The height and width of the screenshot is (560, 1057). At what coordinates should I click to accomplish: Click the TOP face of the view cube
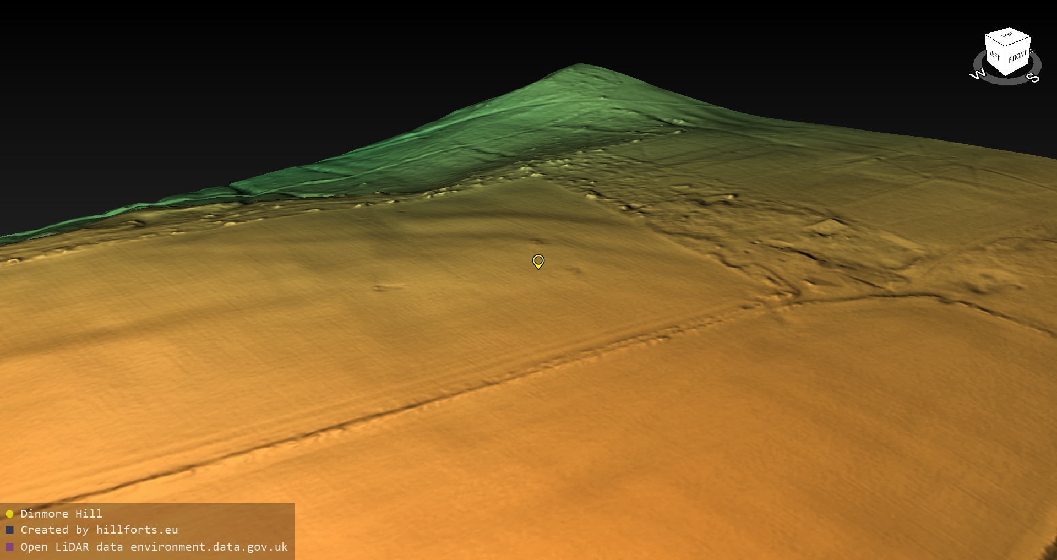(x=1007, y=36)
